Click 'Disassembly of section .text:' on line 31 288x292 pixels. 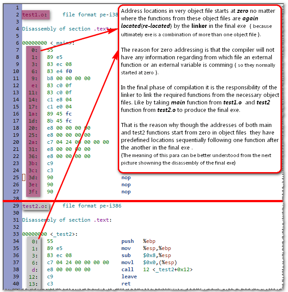click(67, 220)
